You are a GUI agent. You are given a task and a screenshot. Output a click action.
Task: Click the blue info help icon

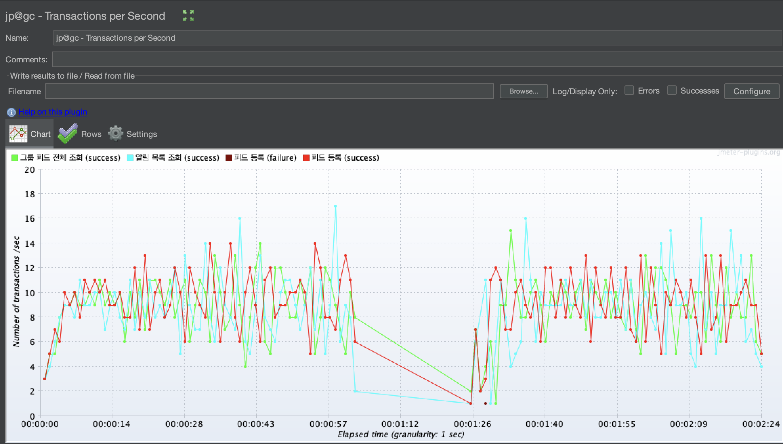pos(11,112)
